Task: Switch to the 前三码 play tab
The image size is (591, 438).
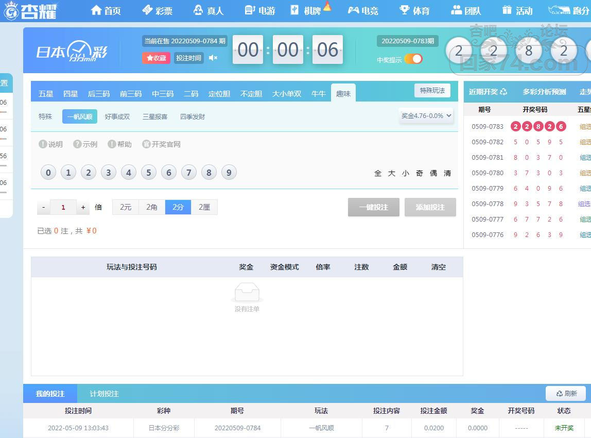Action: pos(131,94)
